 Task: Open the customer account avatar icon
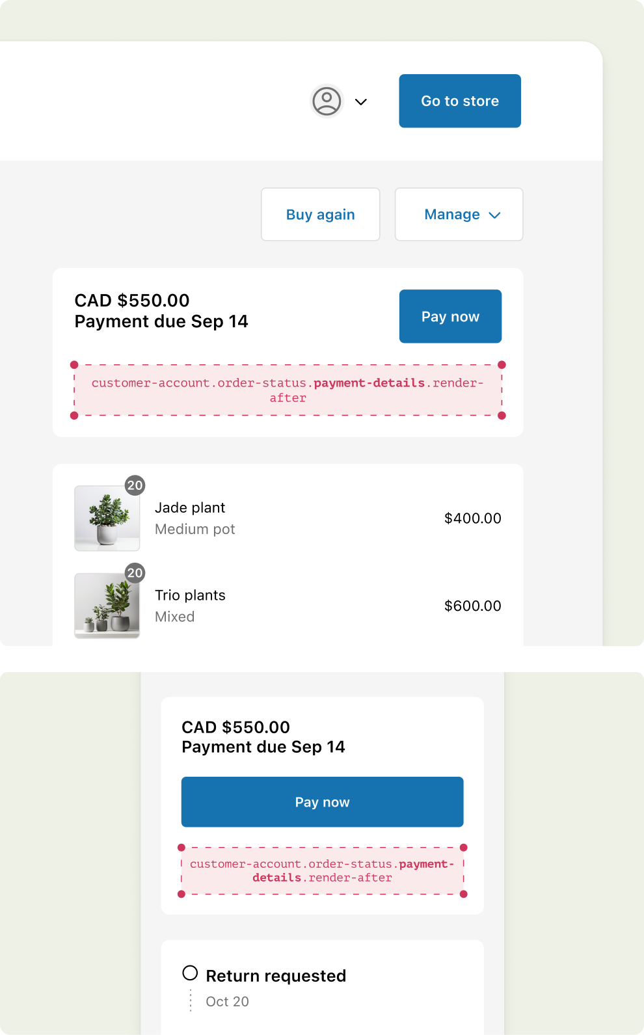[326, 101]
